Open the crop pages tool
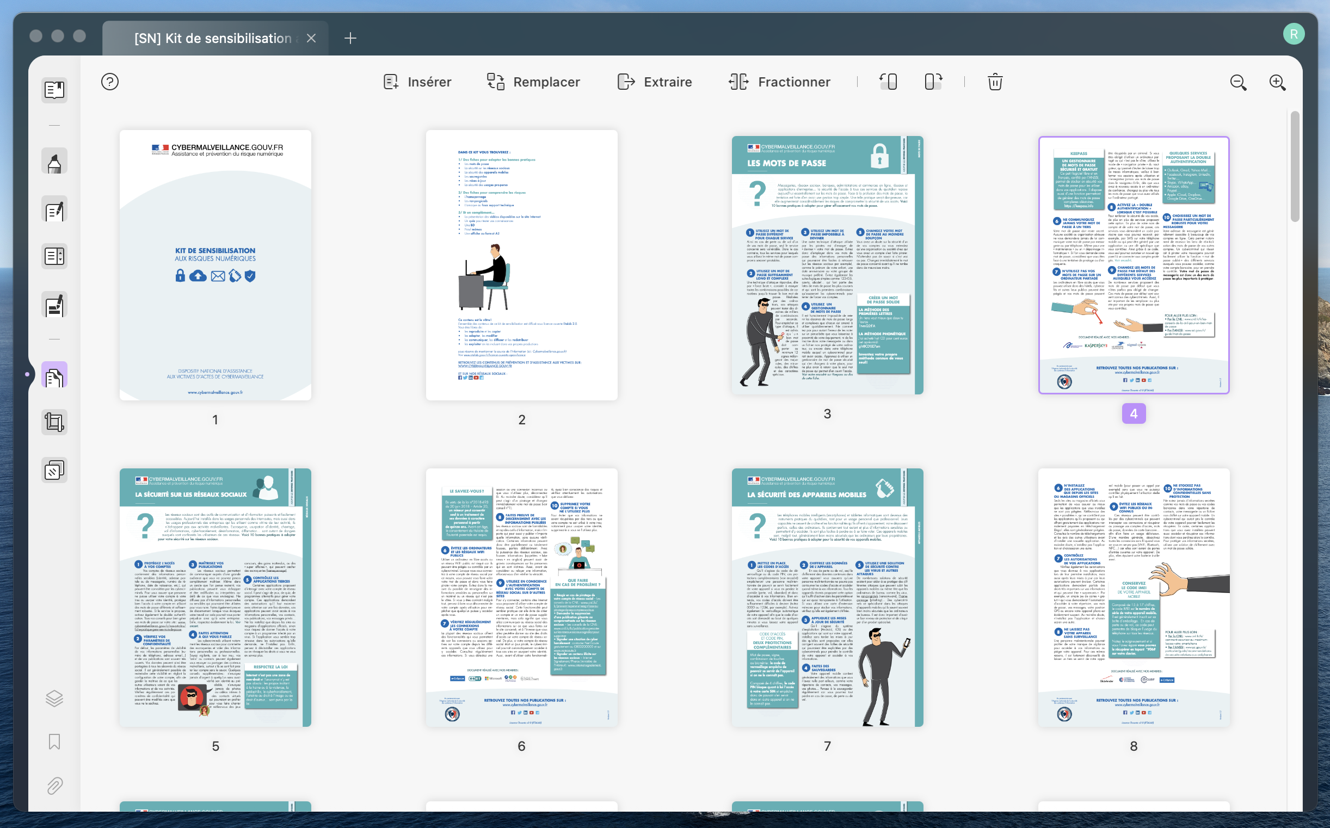 [54, 422]
